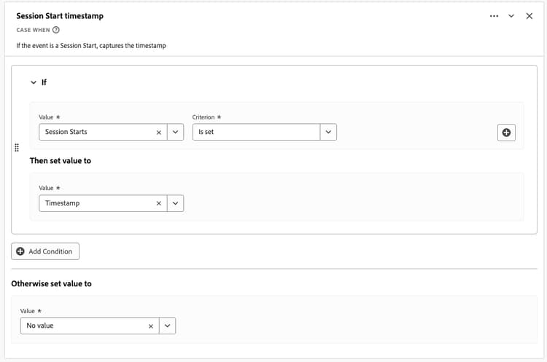Grab the drag handle for condition
Viewport: 547px width, 362px height.
17,148
